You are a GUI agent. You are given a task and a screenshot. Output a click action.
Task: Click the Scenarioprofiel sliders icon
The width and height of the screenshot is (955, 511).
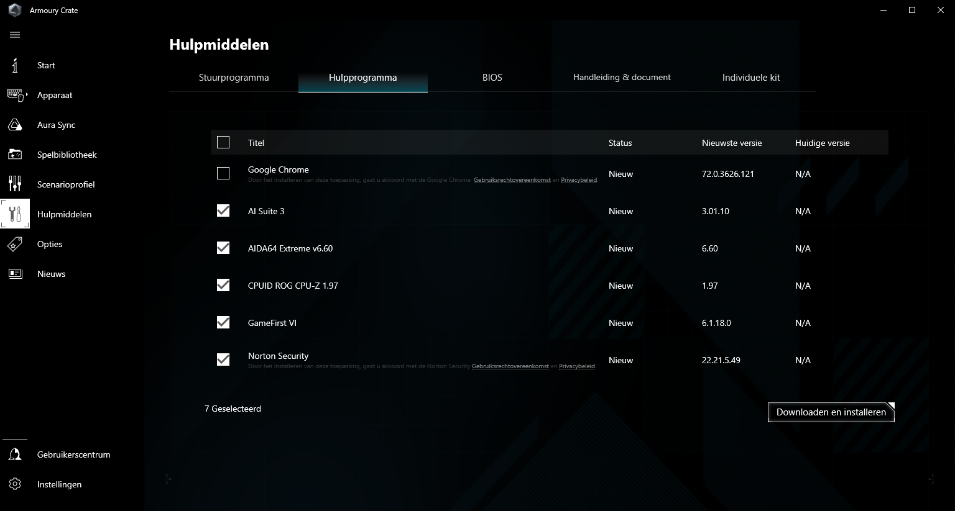[15, 184]
